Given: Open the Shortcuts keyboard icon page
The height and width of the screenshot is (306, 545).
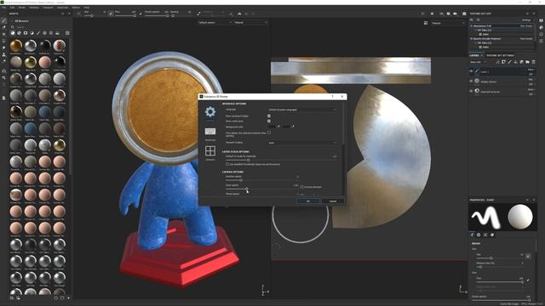Looking at the screenshot, I should (210, 132).
